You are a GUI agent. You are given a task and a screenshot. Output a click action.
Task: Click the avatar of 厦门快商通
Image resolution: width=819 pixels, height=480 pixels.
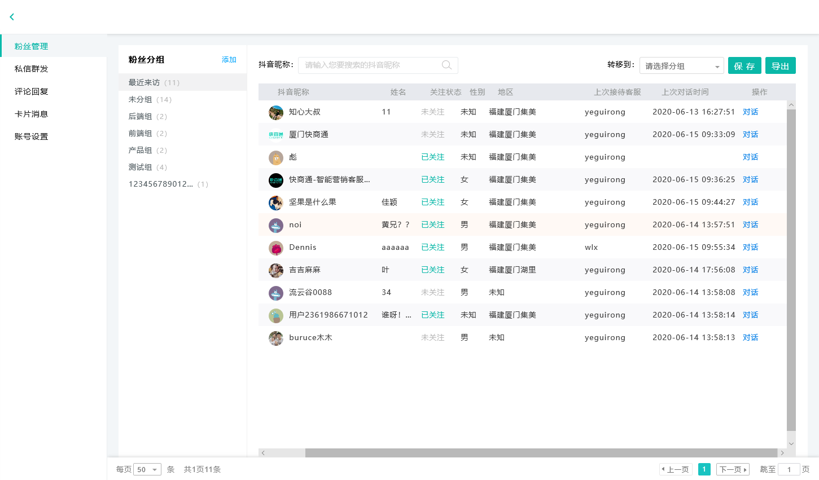coord(276,135)
